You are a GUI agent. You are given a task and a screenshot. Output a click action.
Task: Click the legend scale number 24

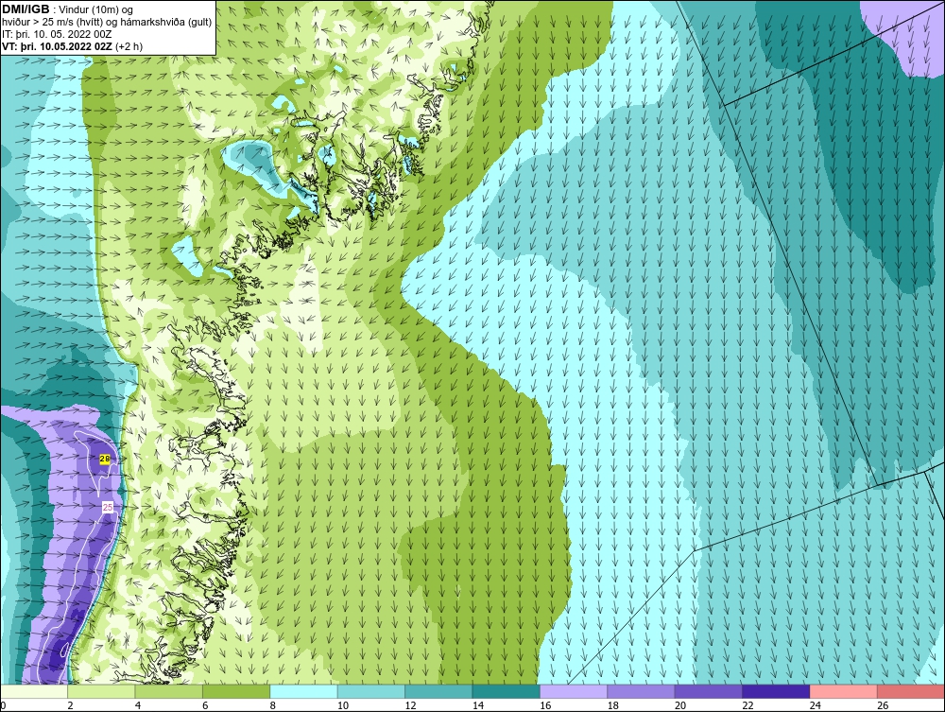tap(815, 705)
